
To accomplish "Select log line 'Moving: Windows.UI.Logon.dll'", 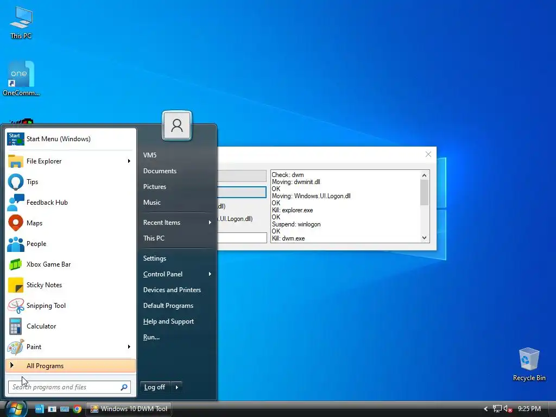I will [x=311, y=196].
